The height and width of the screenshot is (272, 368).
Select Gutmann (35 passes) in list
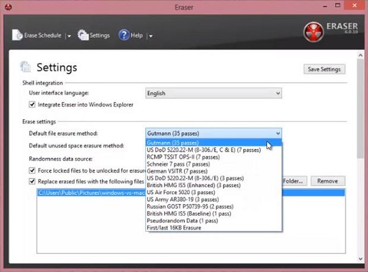coord(214,143)
